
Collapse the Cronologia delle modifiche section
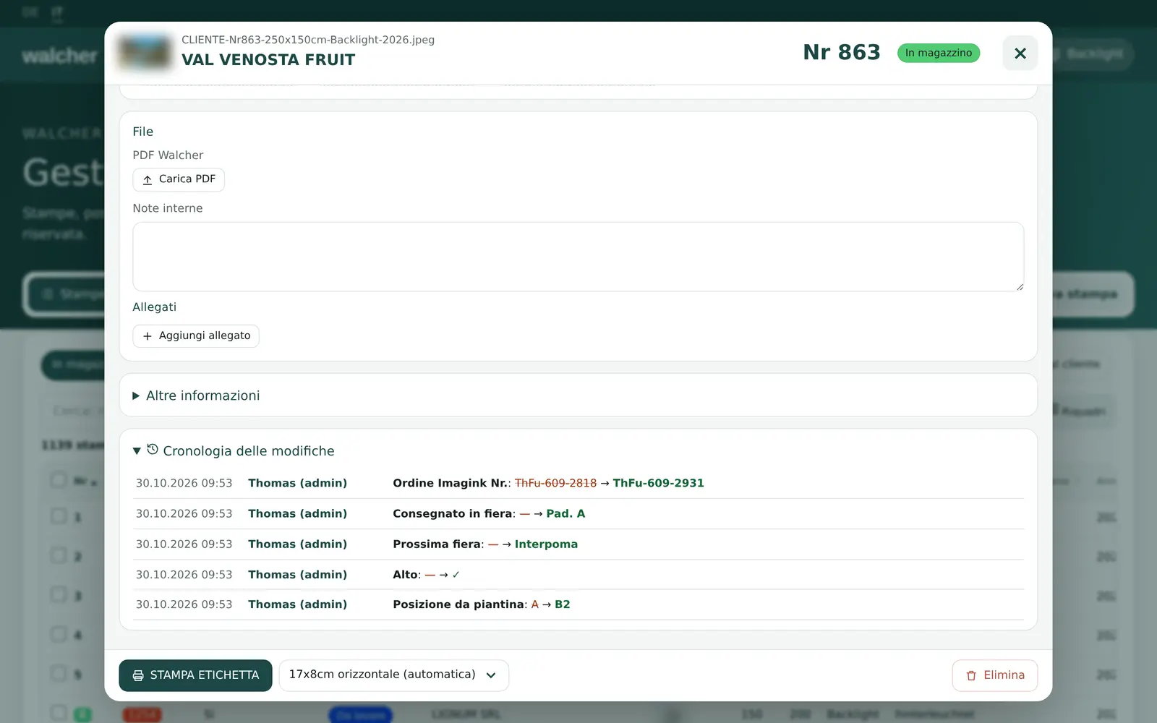233,450
